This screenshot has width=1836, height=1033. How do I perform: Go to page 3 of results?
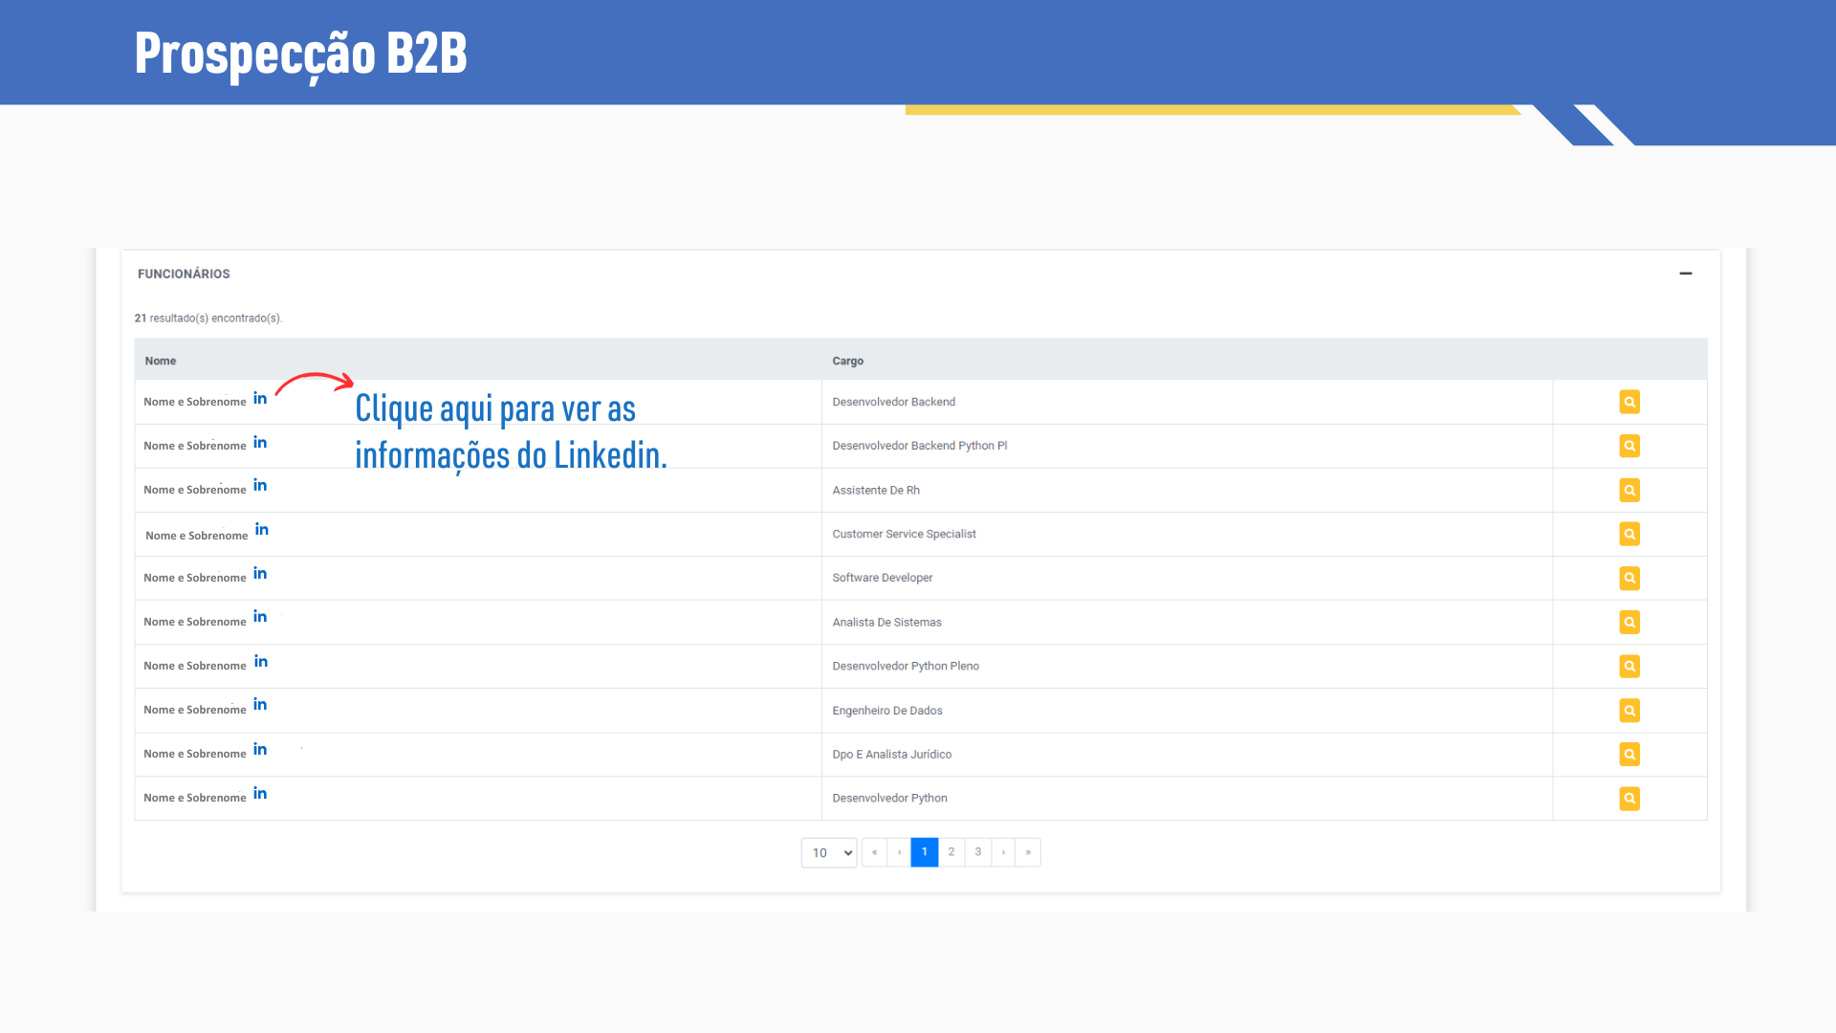coord(978,852)
